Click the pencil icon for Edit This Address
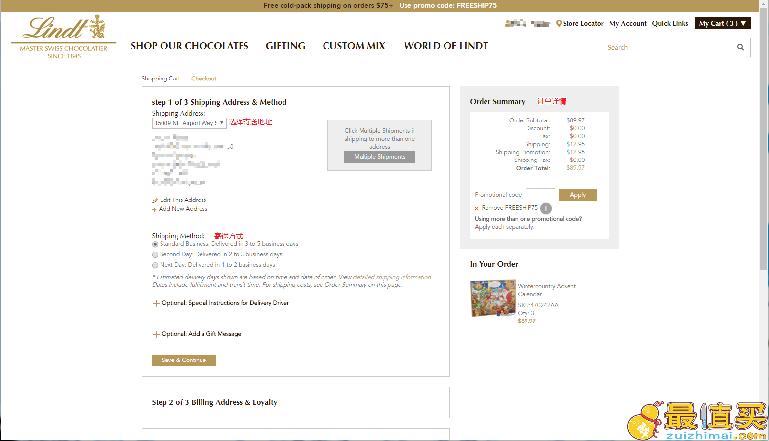 point(155,200)
